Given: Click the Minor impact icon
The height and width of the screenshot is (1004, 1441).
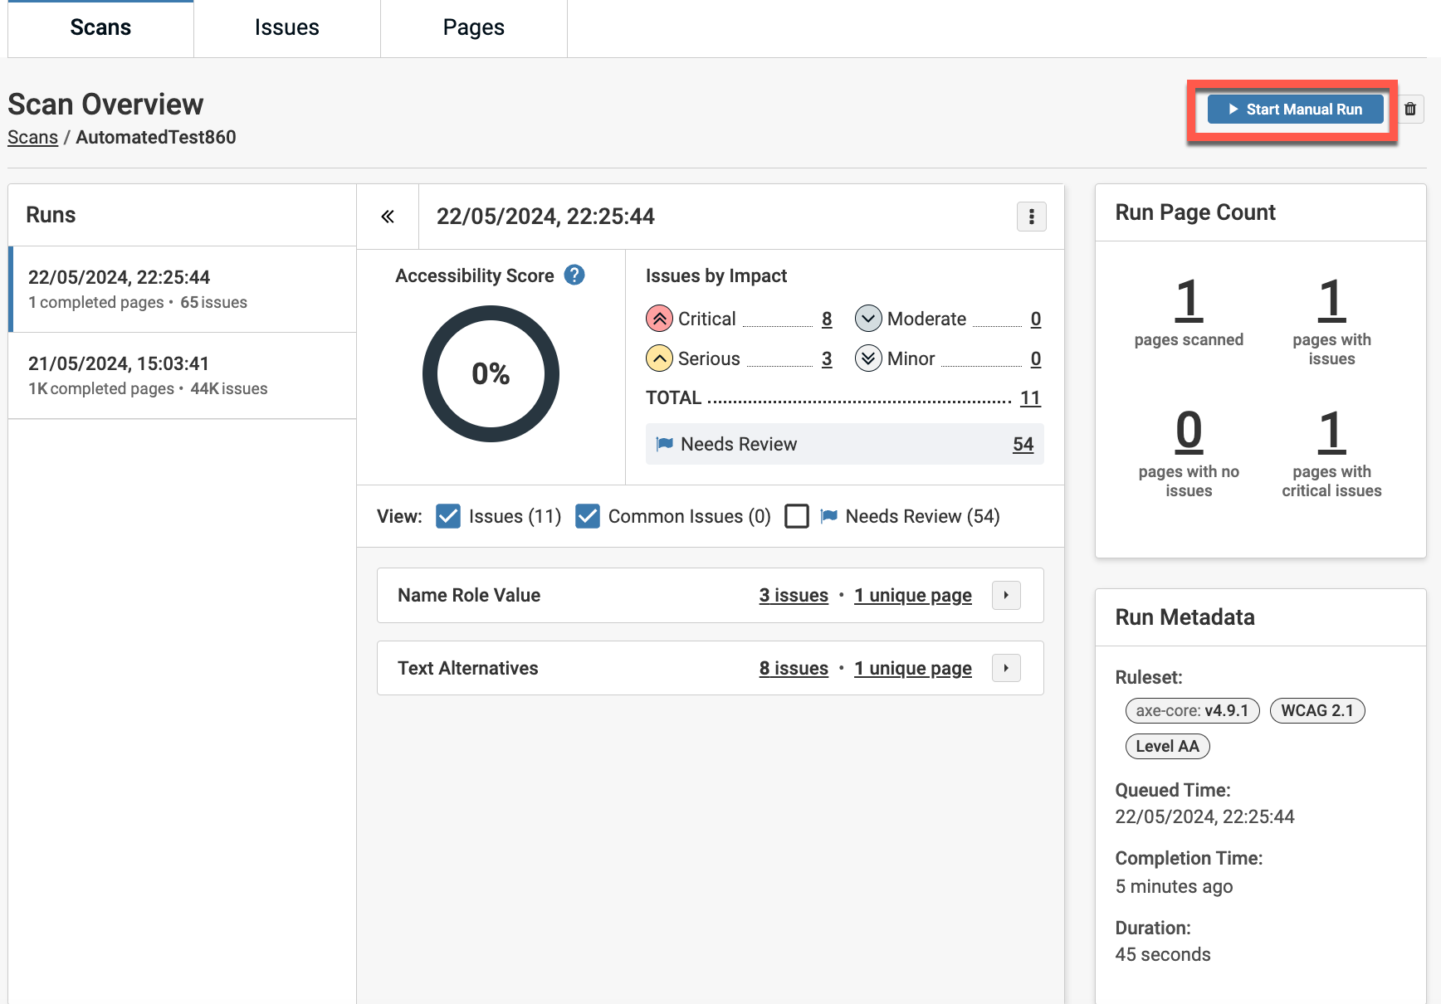Looking at the screenshot, I should click(x=868, y=358).
